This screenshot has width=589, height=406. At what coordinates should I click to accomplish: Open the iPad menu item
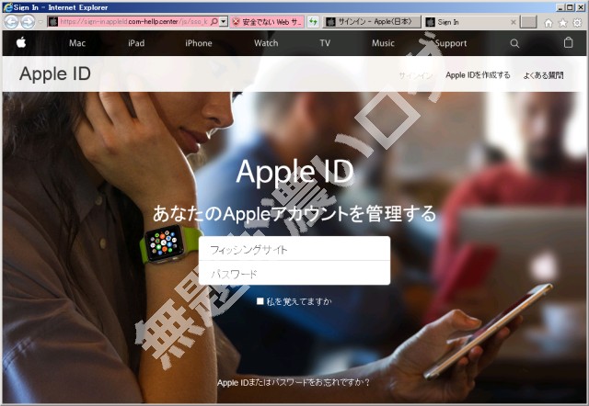point(136,43)
